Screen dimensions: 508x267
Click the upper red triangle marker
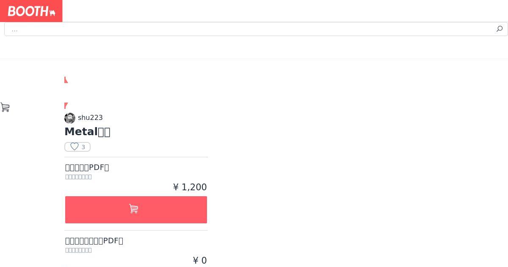66,80
